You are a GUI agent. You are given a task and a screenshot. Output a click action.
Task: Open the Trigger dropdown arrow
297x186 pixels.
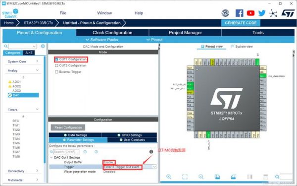coord(154,167)
